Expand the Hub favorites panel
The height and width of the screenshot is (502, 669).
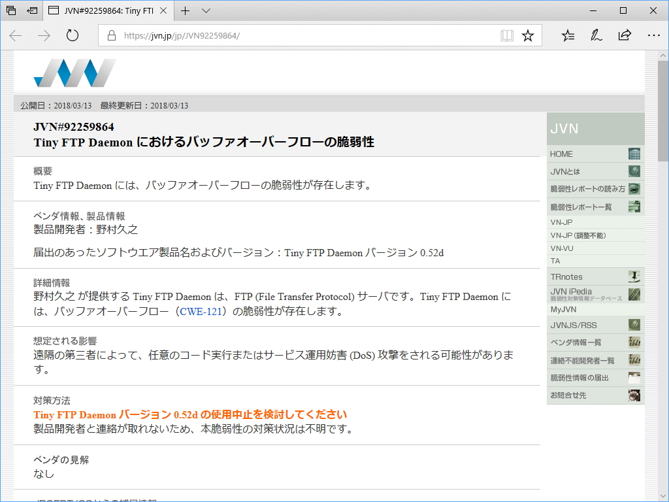568,35
